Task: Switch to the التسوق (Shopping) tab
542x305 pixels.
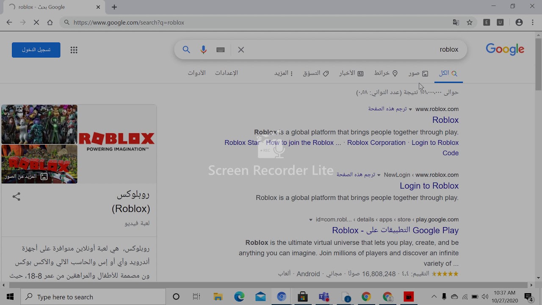Action: (315, 73)
